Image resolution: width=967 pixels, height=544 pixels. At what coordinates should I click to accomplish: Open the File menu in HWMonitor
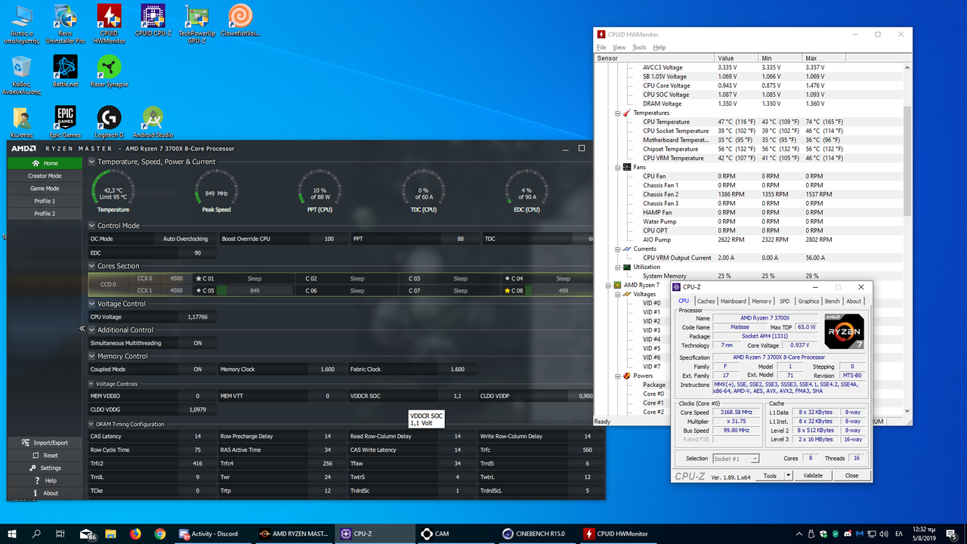(x=601, y=47)
